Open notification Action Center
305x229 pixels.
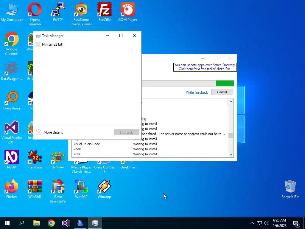click(295, 223)
